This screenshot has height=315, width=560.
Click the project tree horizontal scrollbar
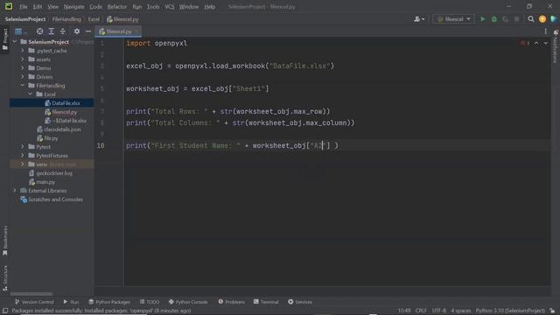click(31, 294)
